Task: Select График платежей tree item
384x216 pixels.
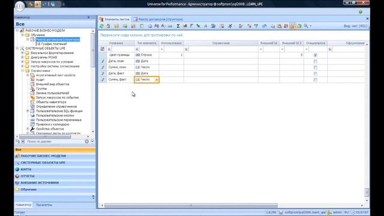Action: click(x=54, y=44)
